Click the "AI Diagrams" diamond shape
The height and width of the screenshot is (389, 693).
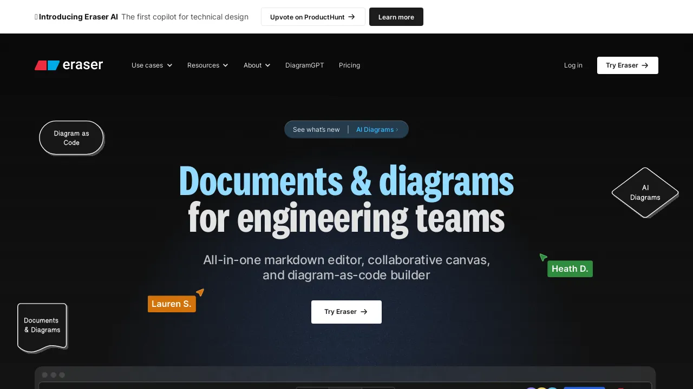click(645, 193)
